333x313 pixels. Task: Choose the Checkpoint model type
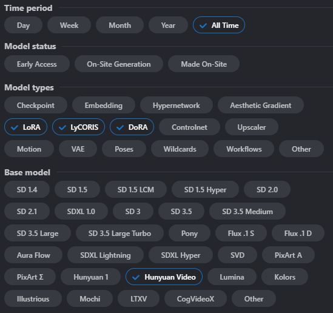pyautogui.click(x=36, y=105)
